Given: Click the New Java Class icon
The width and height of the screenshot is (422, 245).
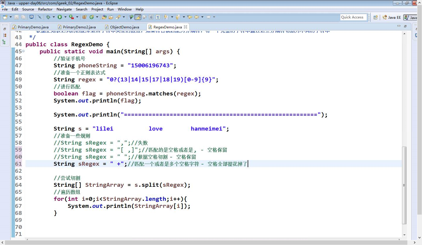Looking at the screenshot, I should point(92,17).
